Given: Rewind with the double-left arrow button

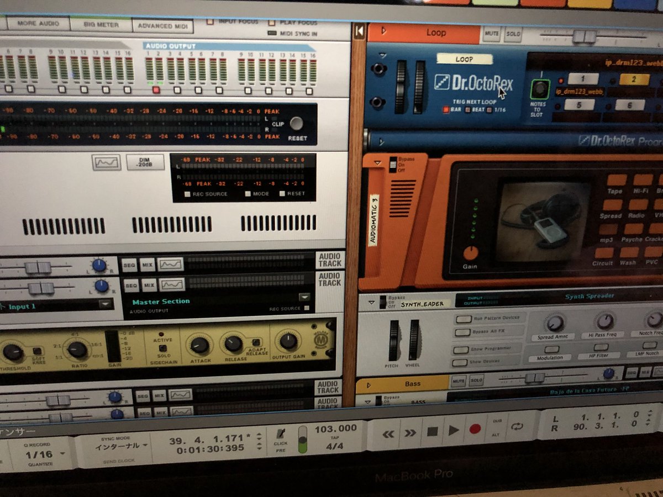Looking at the screenshot, I should [388, 434].
